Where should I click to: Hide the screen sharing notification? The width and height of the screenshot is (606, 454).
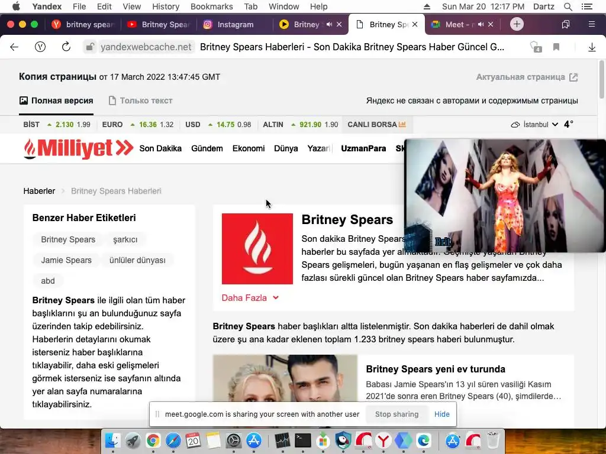(441, 414)
